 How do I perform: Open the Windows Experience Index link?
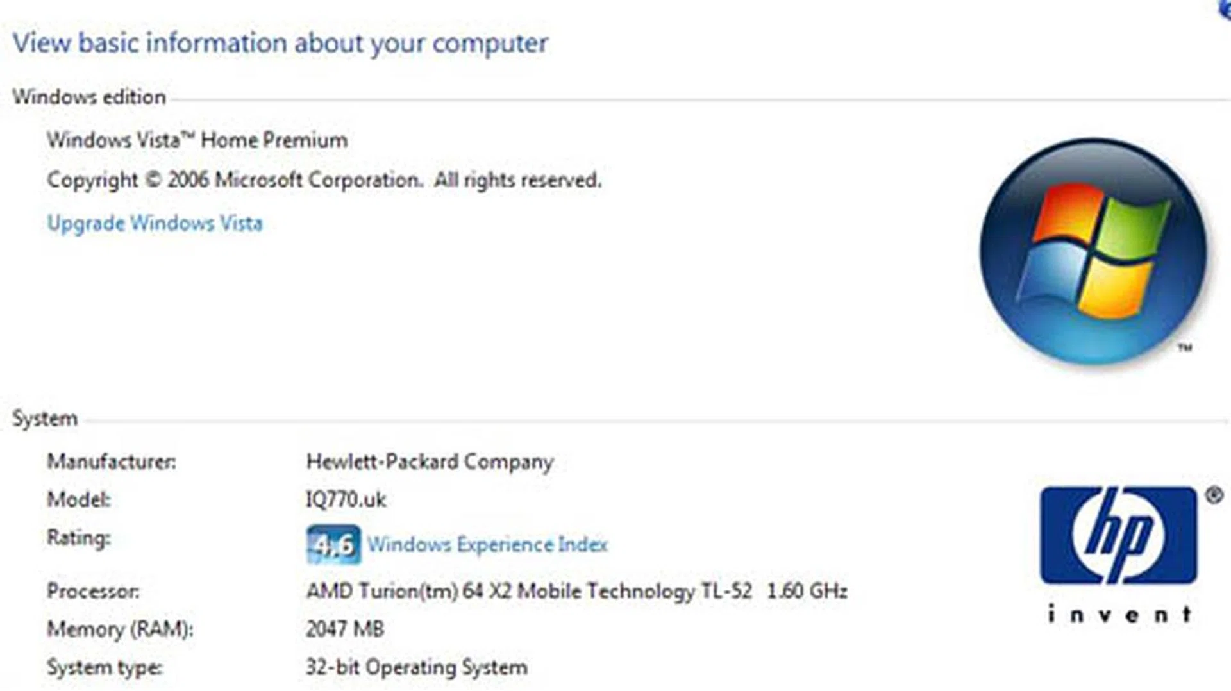pos(487,545)
